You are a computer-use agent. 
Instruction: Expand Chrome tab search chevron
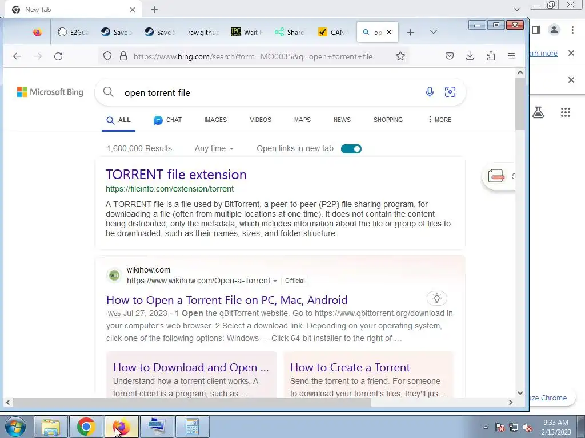pos(516,9)
